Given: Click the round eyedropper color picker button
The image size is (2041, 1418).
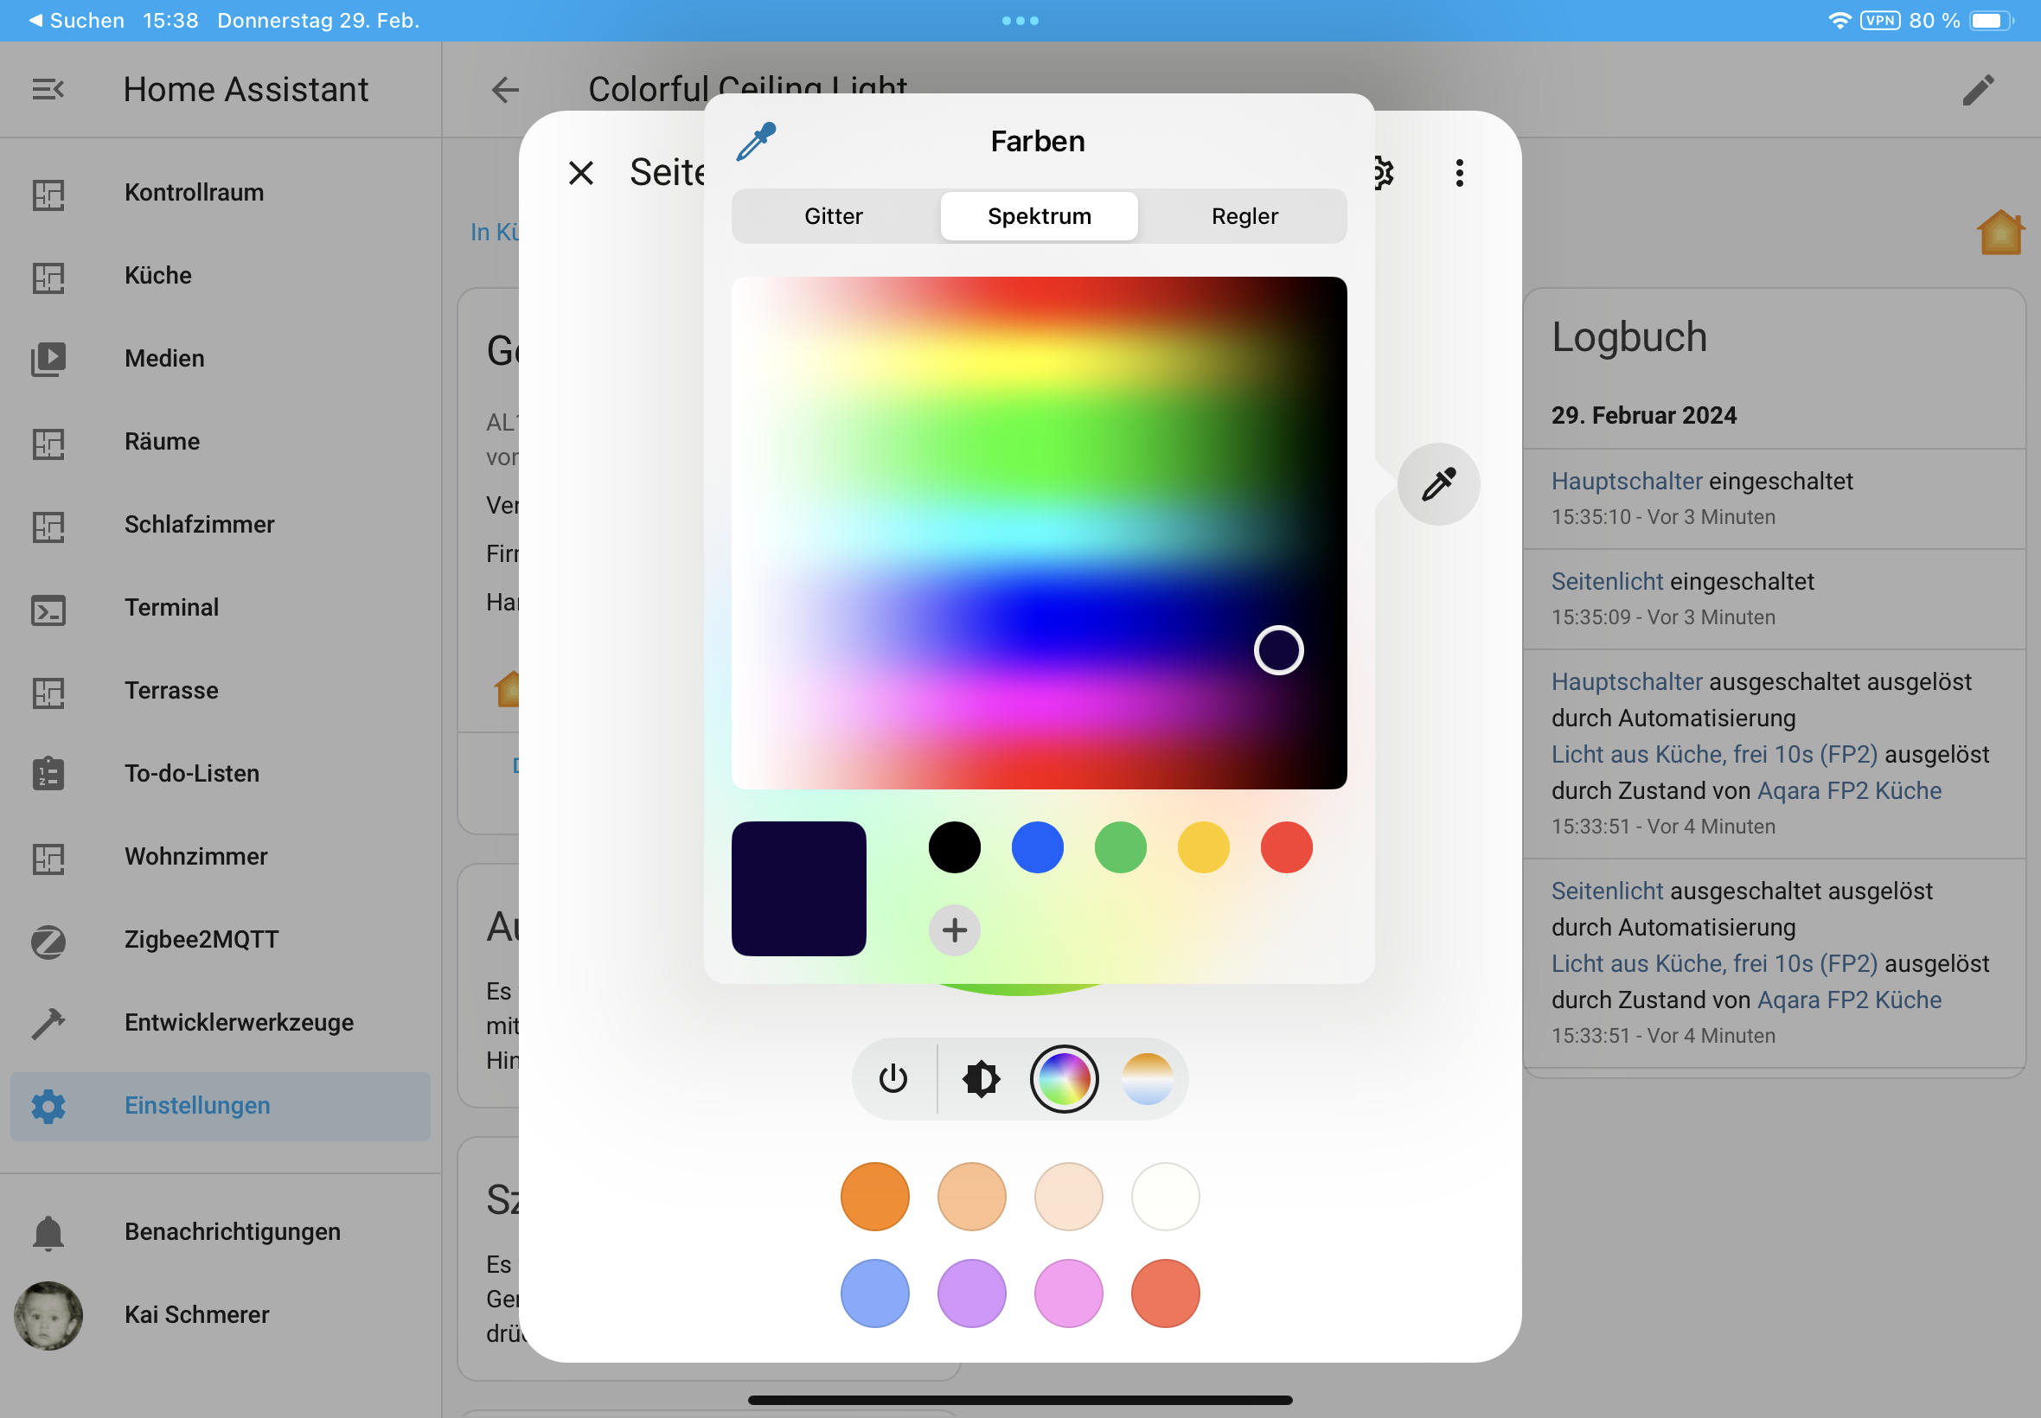Looking at the screenshot, I should point(1437,484).
